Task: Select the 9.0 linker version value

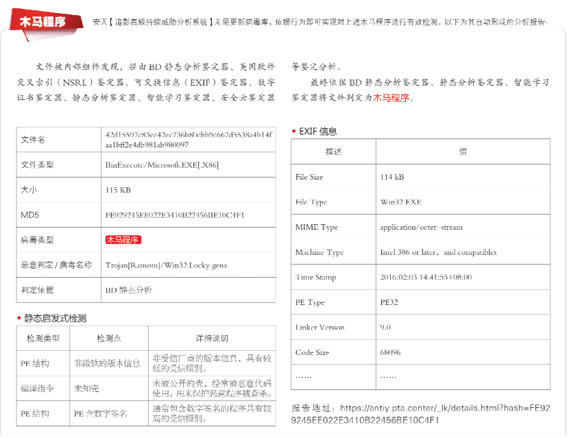Action: [x=385, y=328]
